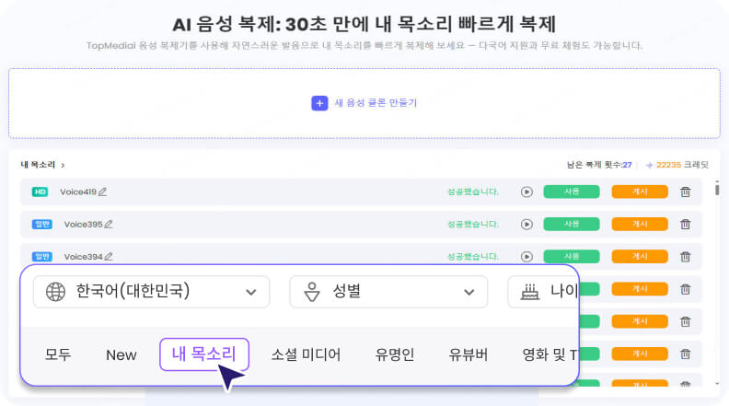Click the voice list scrollbar
The image size is (729, 406).
point(717,190)
